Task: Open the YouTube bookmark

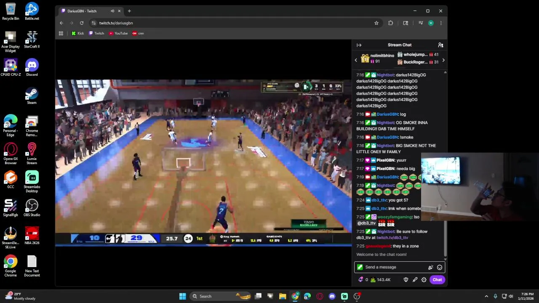Action: [x=118, y=33]
